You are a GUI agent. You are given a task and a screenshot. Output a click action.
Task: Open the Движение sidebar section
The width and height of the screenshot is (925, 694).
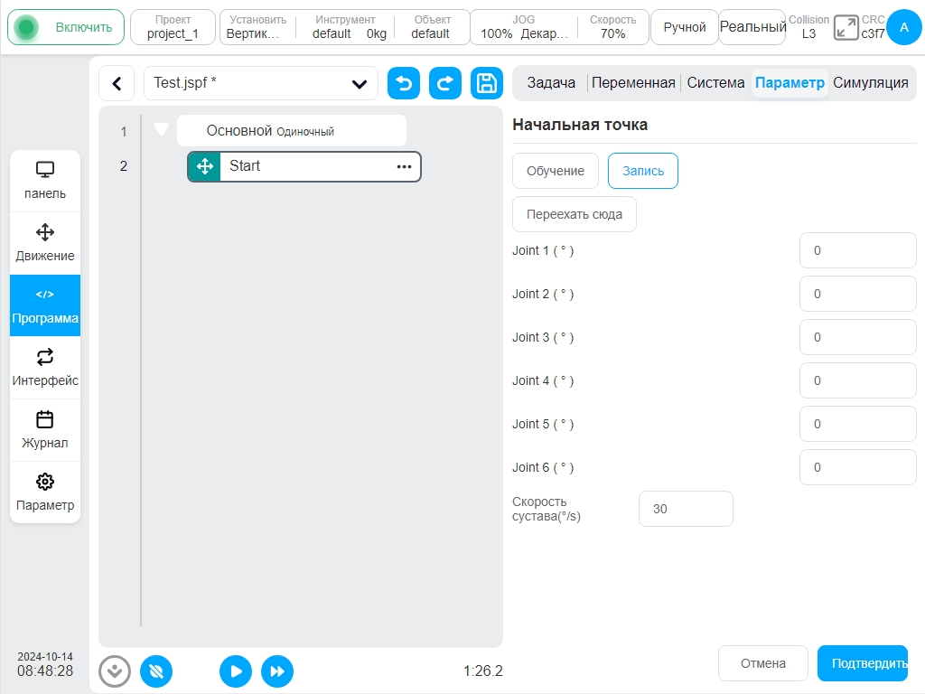pos(45,243)
